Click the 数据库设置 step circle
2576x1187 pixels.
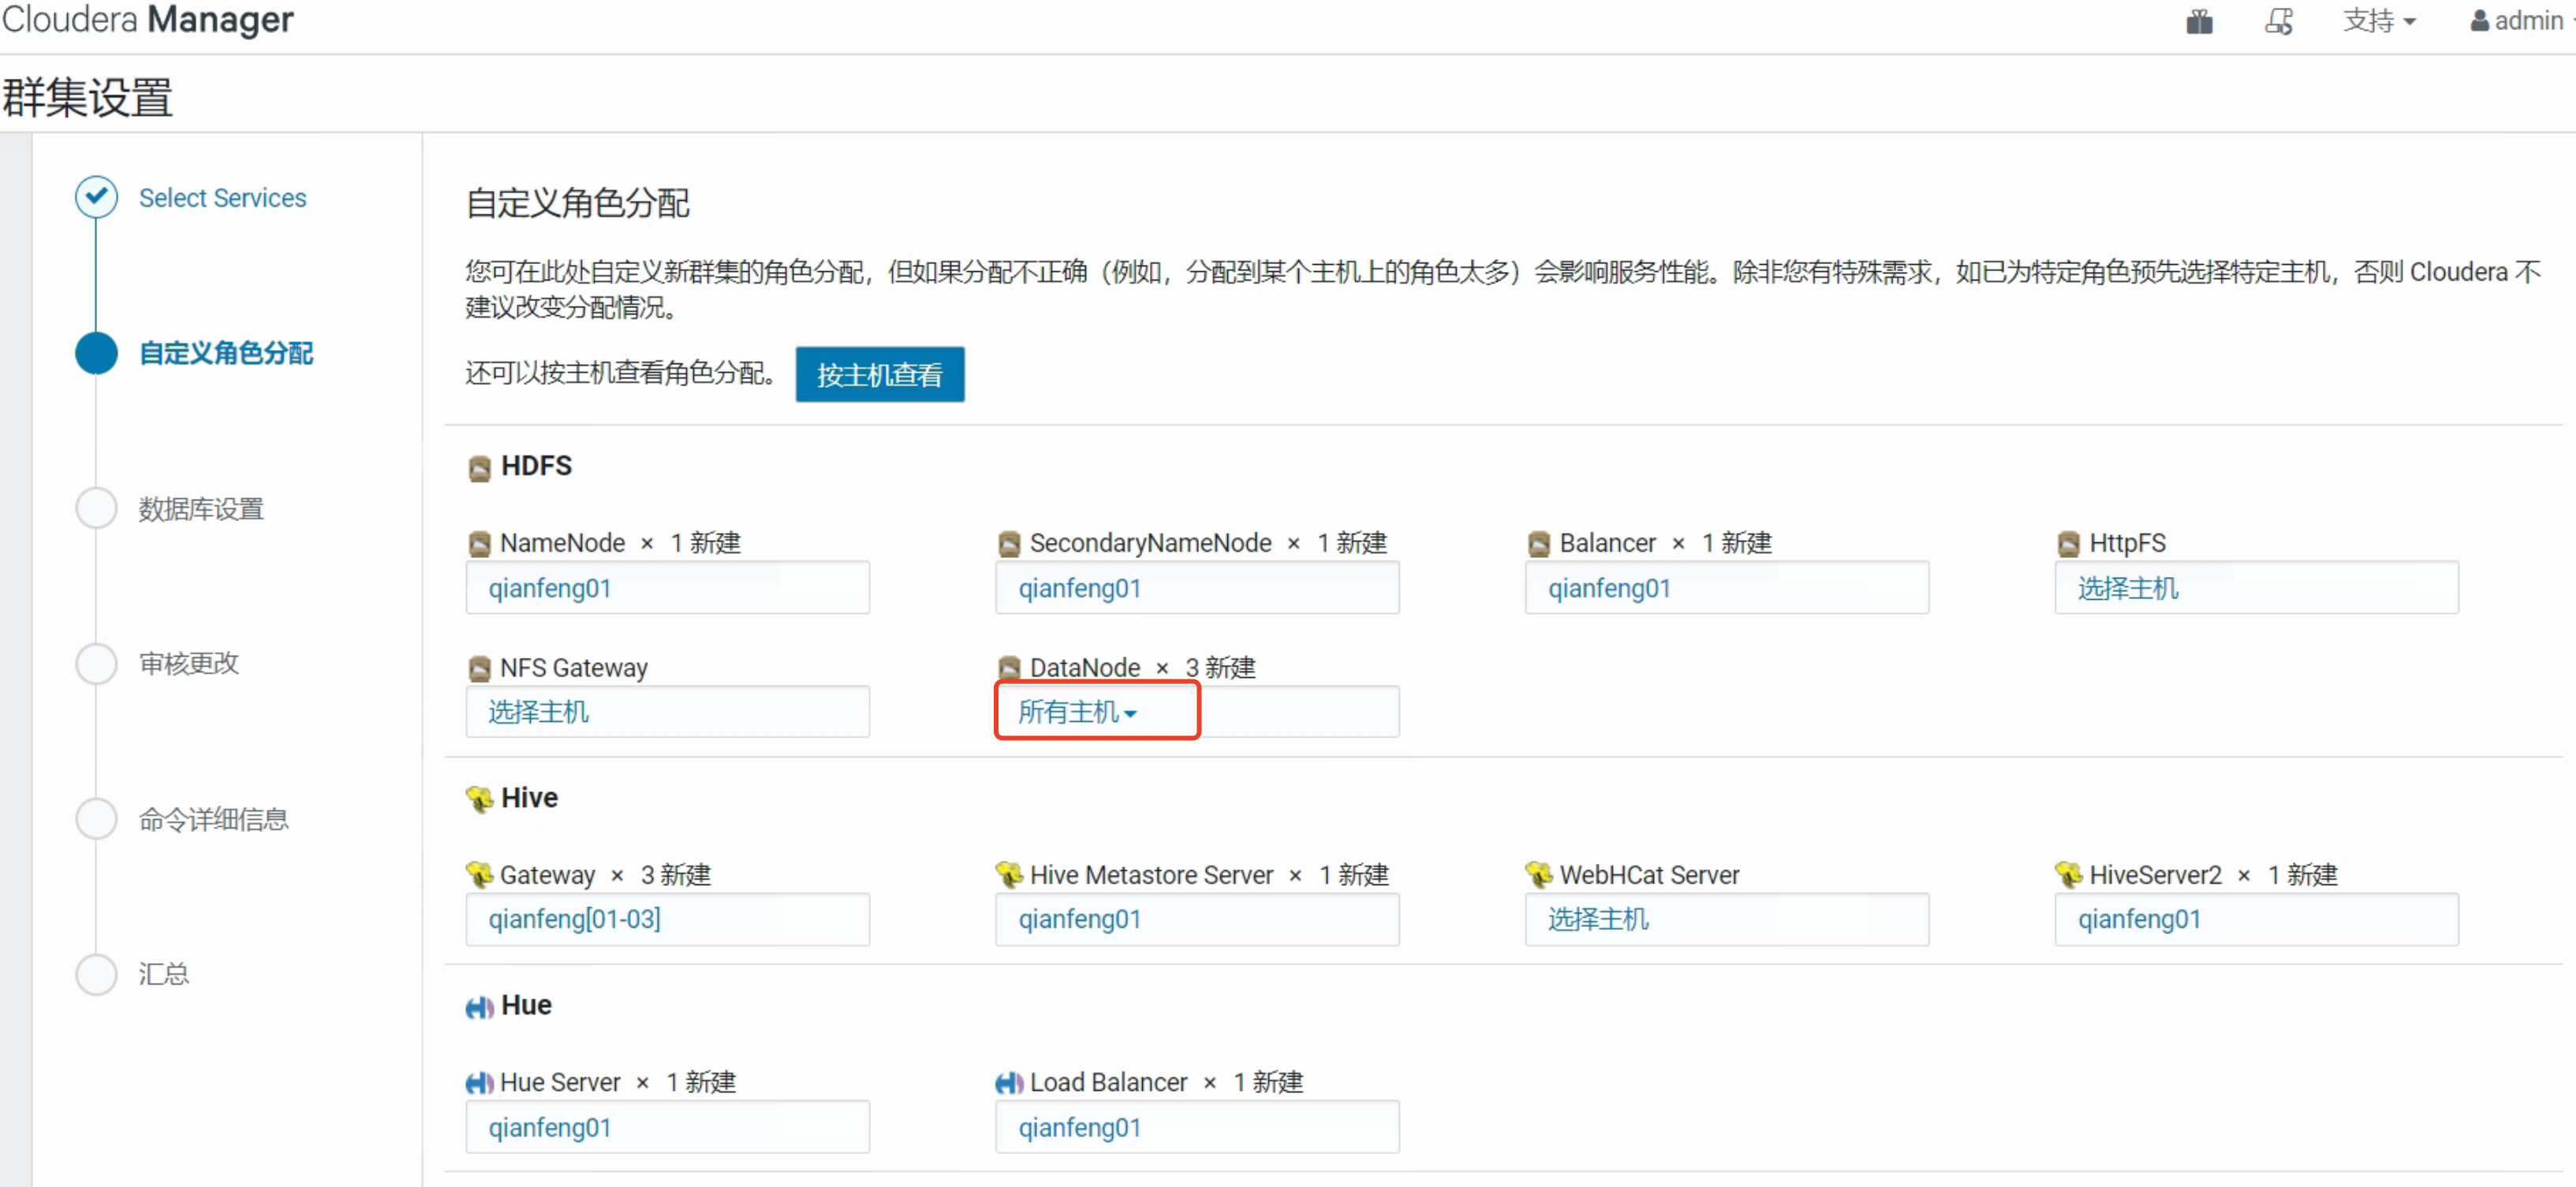[x=96, y=508]
